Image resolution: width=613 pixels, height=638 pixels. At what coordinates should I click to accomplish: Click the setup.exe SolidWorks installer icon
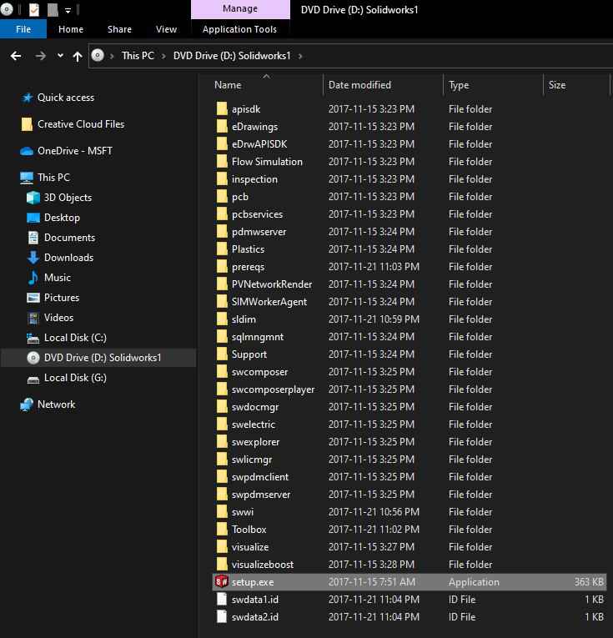[222, 582]
